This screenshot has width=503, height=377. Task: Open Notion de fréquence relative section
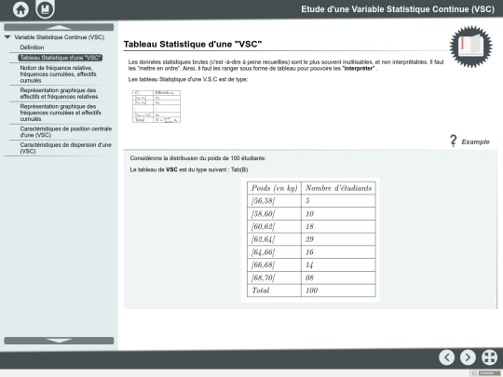click(x=58, y=74)
